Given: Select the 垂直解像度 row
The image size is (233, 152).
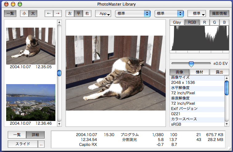Looking at the screenshot, I should (x=197, y=98).
